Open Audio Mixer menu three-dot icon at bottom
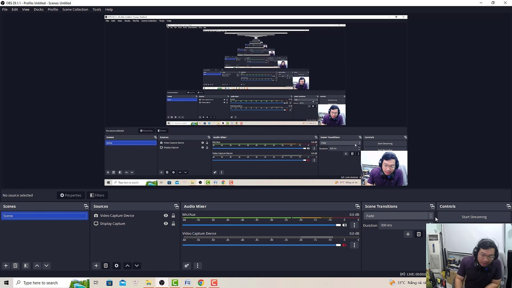The height and width of the screenshot is (288, 512). pos(197,266)
